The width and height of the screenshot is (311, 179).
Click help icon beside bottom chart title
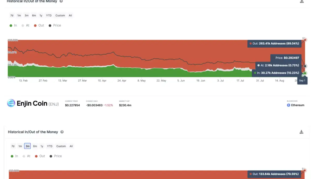[x=62, y=132]
